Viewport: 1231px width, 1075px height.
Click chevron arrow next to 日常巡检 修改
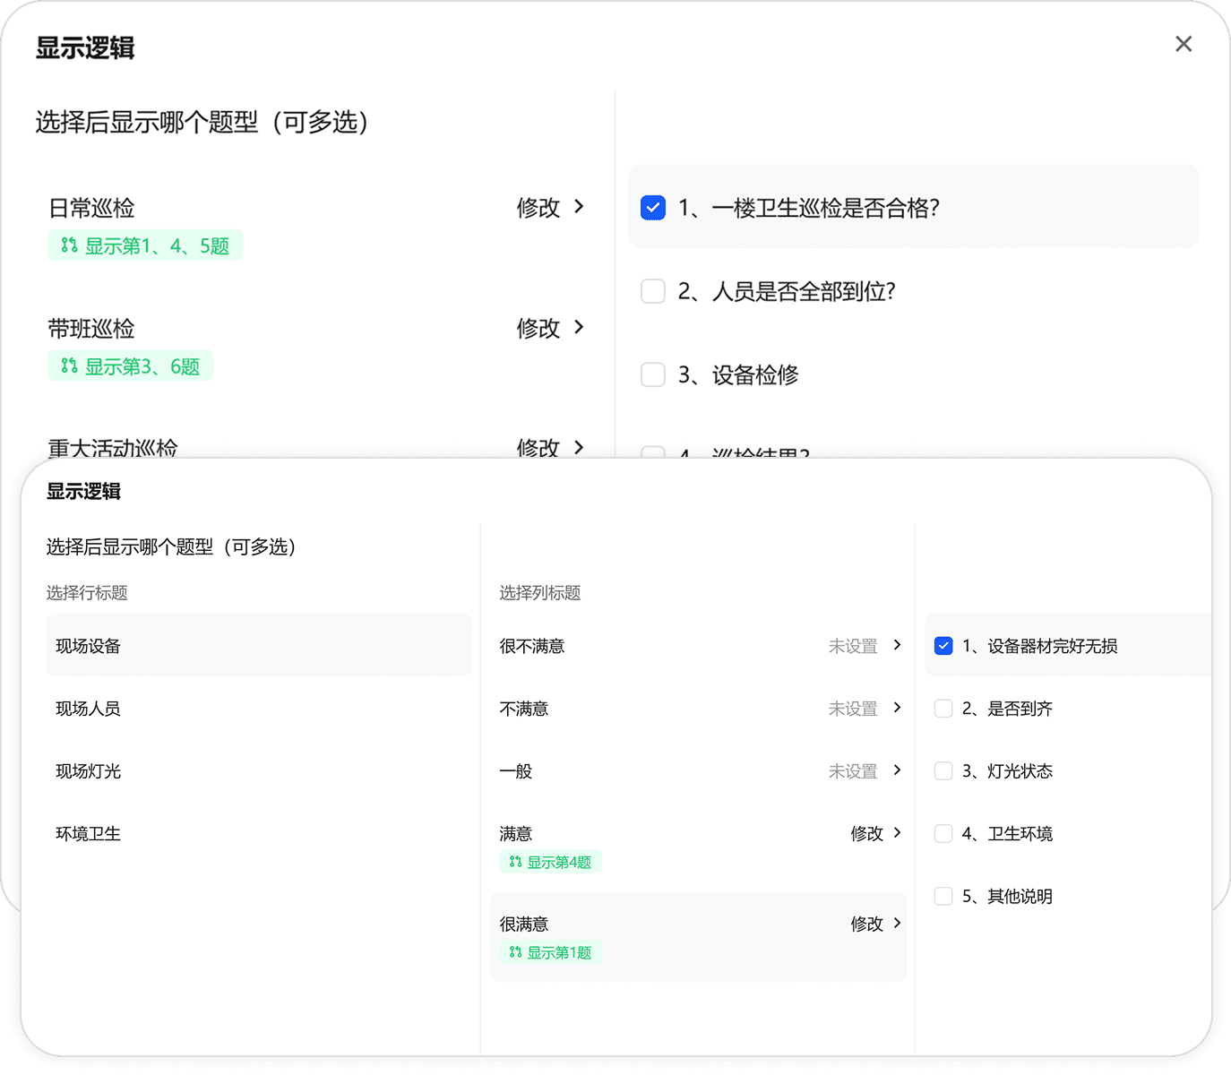579,207
